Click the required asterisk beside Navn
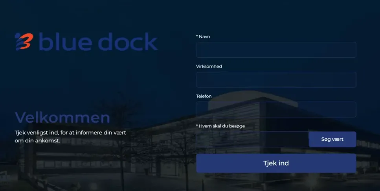380x191 pixels. (x=197, y=36)
